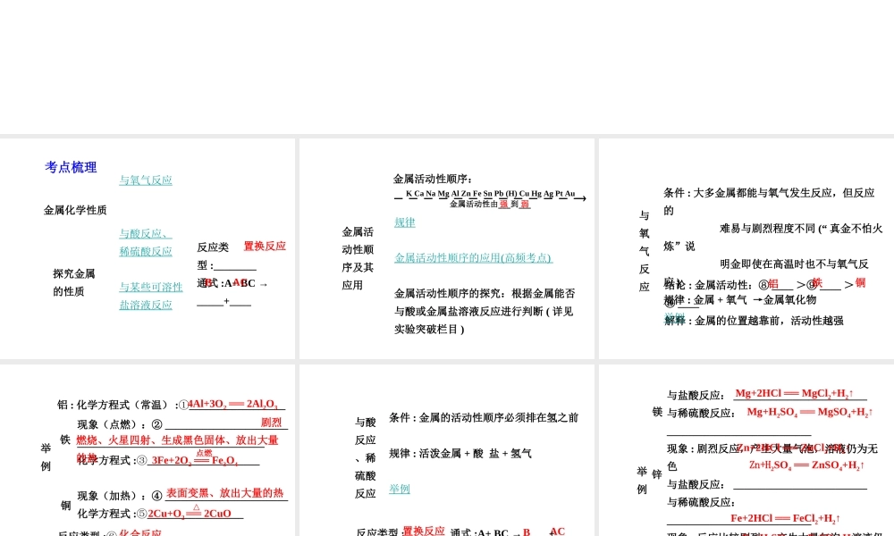Image resolution: width=894 pixels, height=536 pixels.
Task: Select the red 2Cu+O₂ ═ 2CuO equation
Action: pos(190,513)
